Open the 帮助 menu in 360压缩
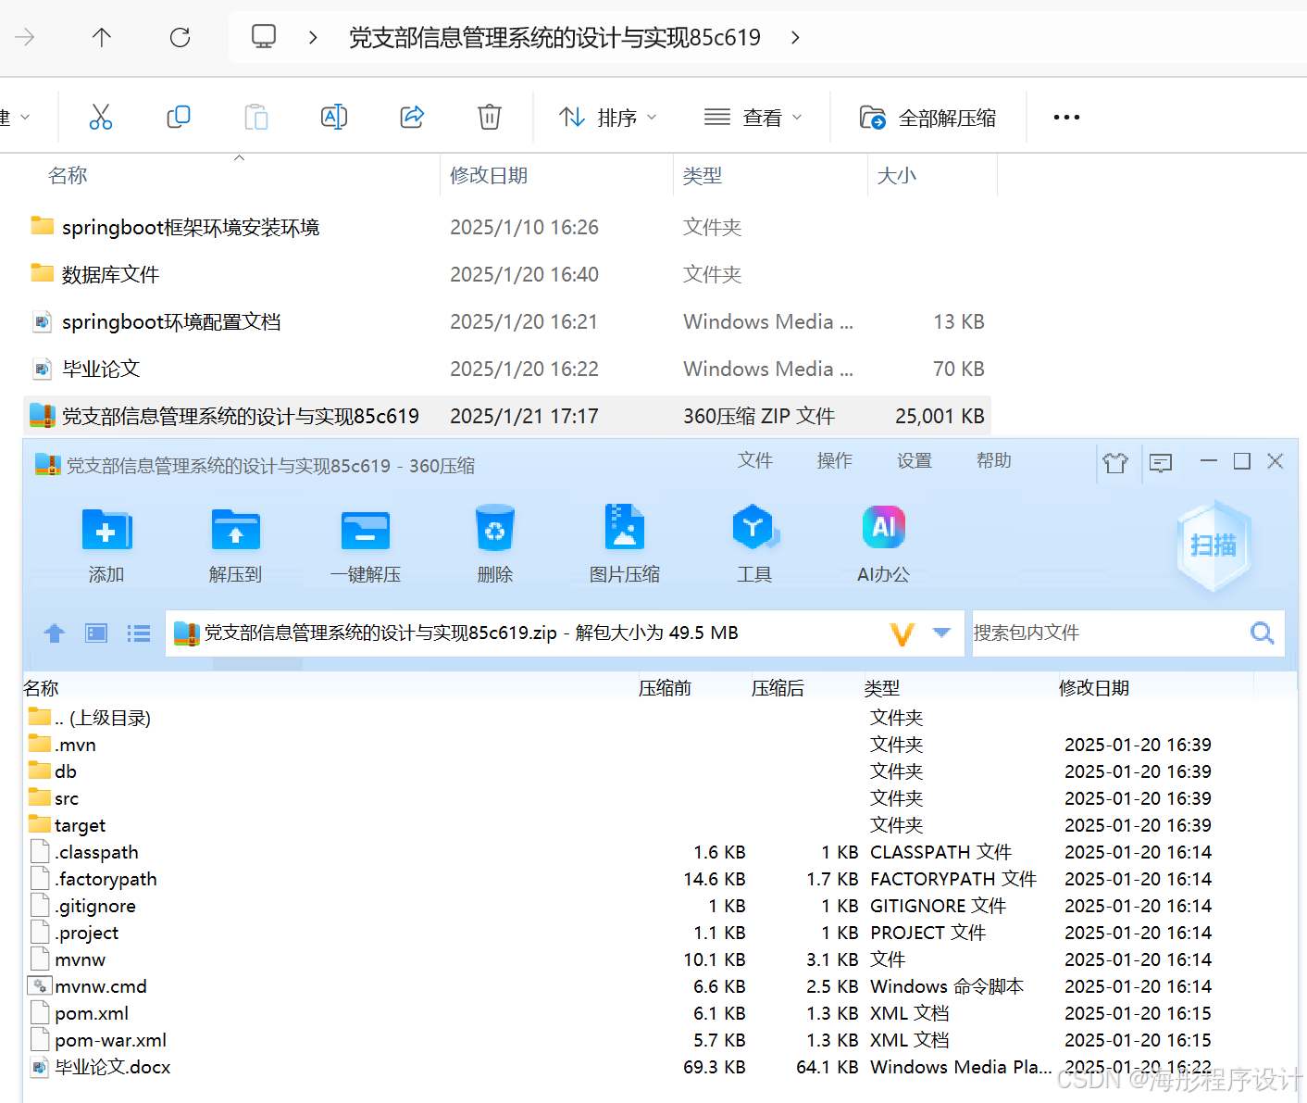 point(994,460)
